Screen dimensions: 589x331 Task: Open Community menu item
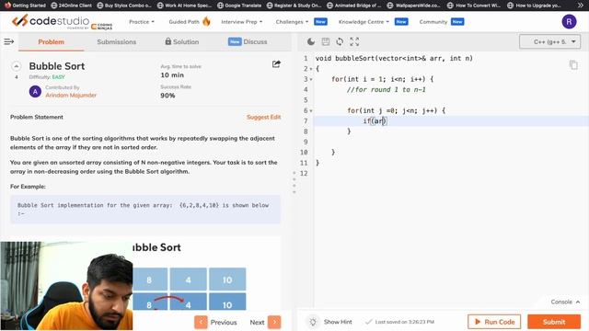433,22
